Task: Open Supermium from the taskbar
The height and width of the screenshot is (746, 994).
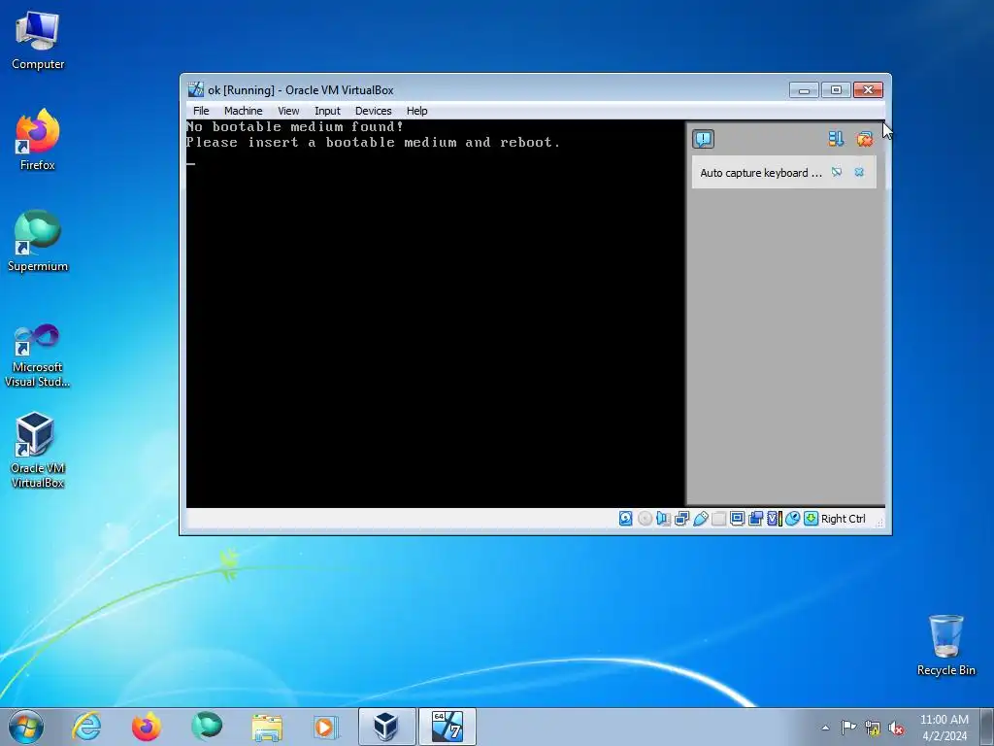Action: click(207, 727)
